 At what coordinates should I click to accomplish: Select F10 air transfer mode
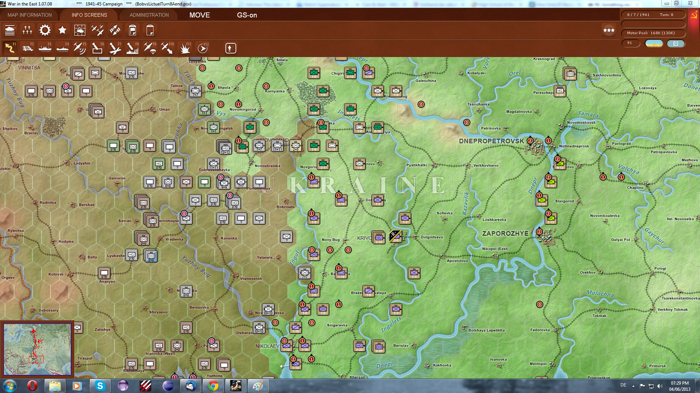point(167,48)
